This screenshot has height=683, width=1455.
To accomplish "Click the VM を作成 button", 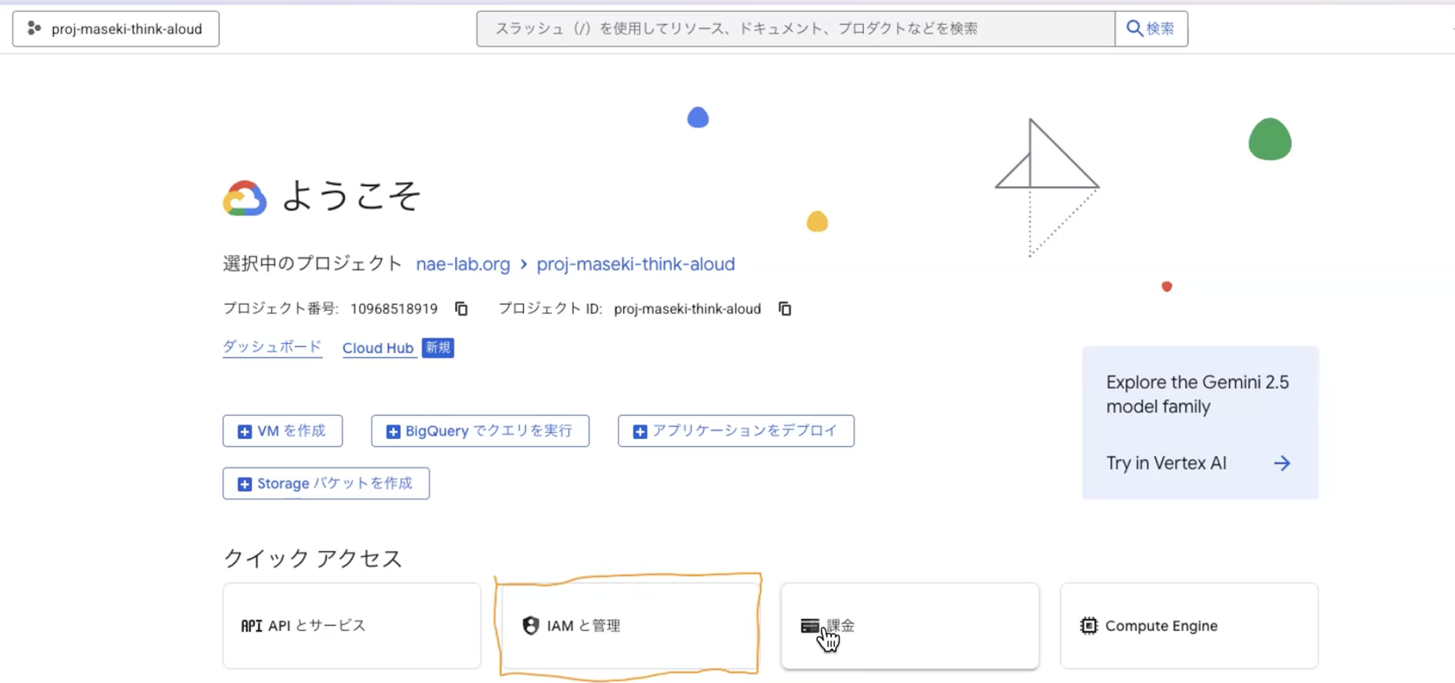I will (283, 431).
